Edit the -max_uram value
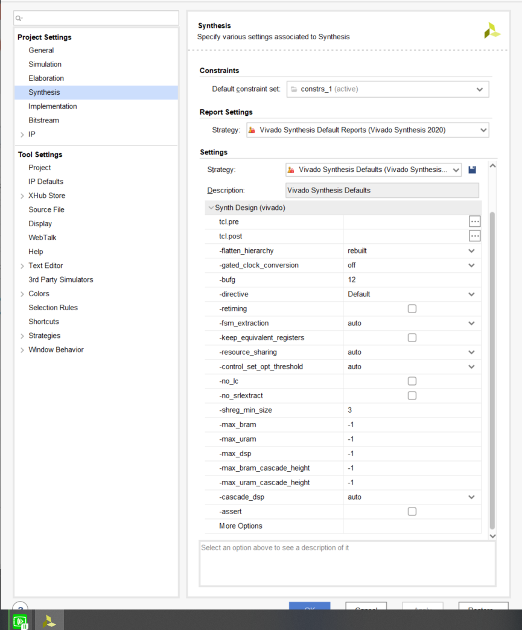The image size is (522, 630). [412, 439]
